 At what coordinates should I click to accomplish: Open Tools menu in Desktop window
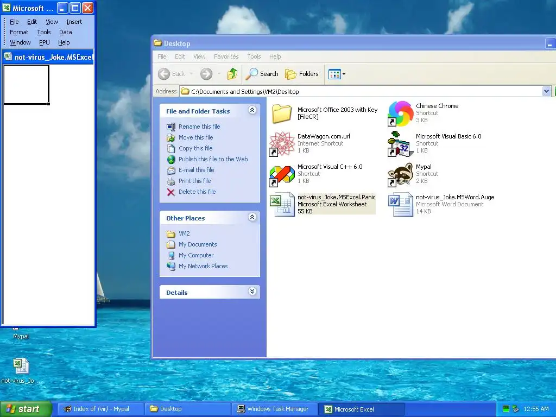pos(254,56)
